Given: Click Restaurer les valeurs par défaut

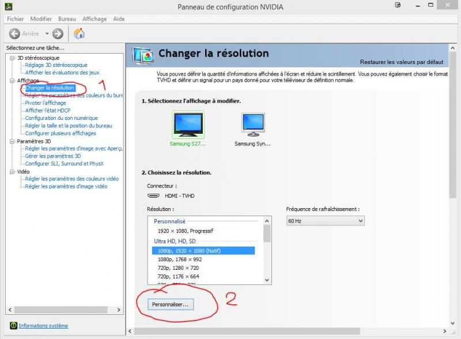Looking at the screenshot, I should point(401,62).
